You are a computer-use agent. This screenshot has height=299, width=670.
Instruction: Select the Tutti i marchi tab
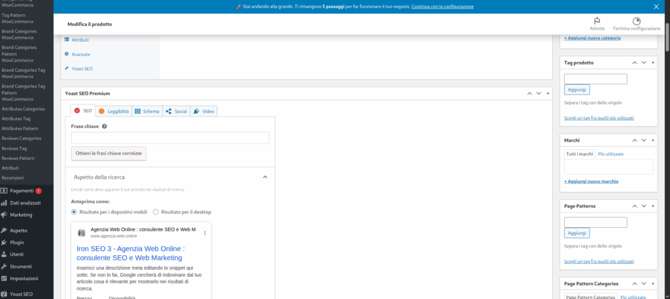pyautogui.click(x=580, y=154)
